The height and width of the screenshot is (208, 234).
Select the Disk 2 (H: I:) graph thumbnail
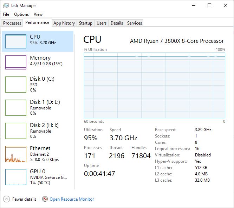[16, 131]
